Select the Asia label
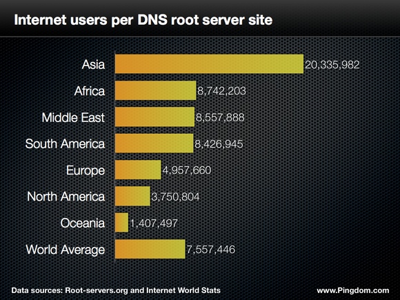400x300 pixels. pyautogui.click(x=93, y=64)
